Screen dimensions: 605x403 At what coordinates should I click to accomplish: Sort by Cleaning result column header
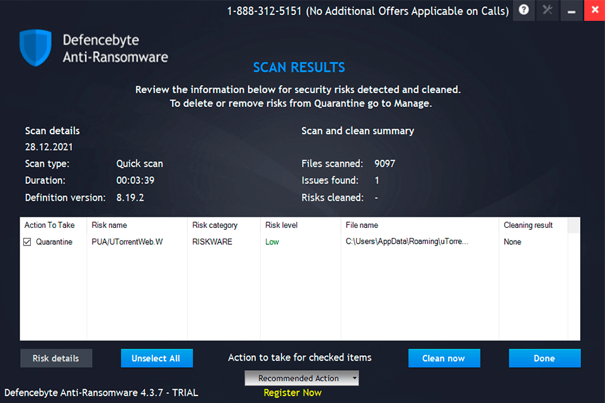pos(533,225)
